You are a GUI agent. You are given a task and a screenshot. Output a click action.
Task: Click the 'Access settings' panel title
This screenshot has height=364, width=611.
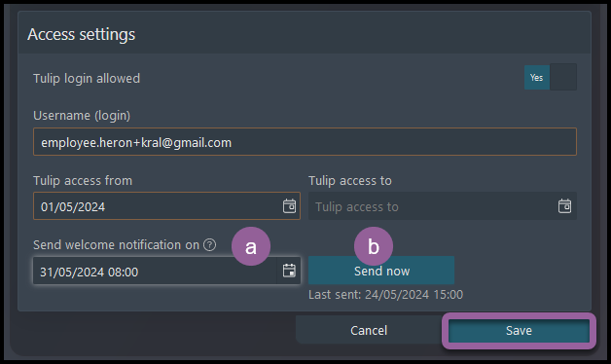click(81, 34)
